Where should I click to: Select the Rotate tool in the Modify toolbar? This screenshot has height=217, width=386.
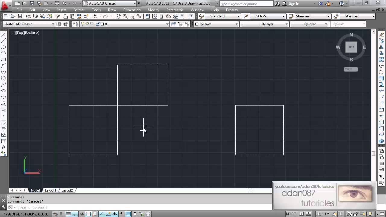[381, 72]
